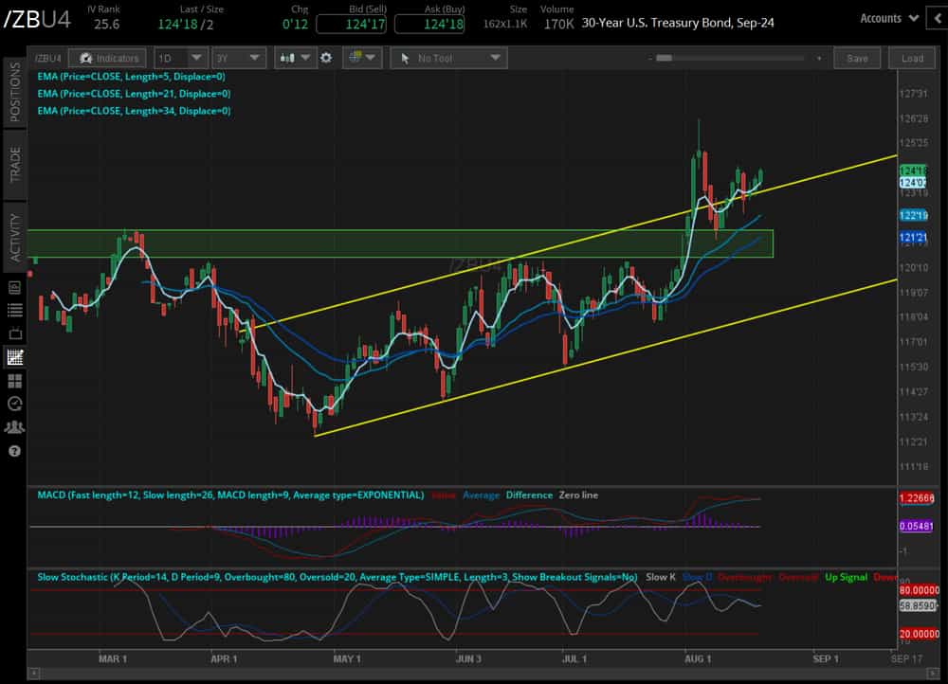
Task: Switch to the POSITIONS tab
Action: (13, 98)
